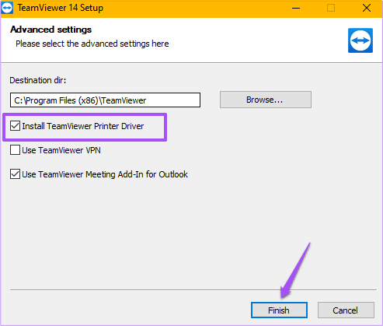This screenshot has height=326, width=383.
Task: Enable the Use TeamViewer VPN checkbox
Action: click(x=15, y=150)
